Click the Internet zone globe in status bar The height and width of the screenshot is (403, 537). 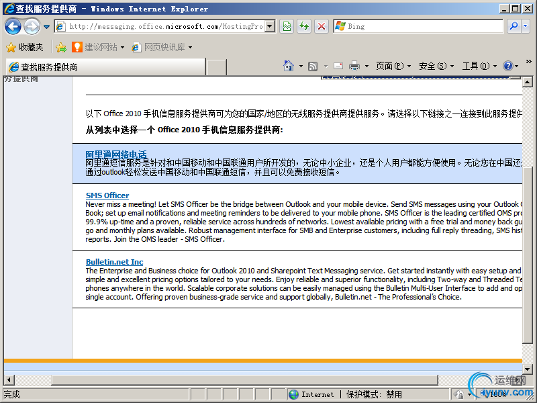(293, 394)
